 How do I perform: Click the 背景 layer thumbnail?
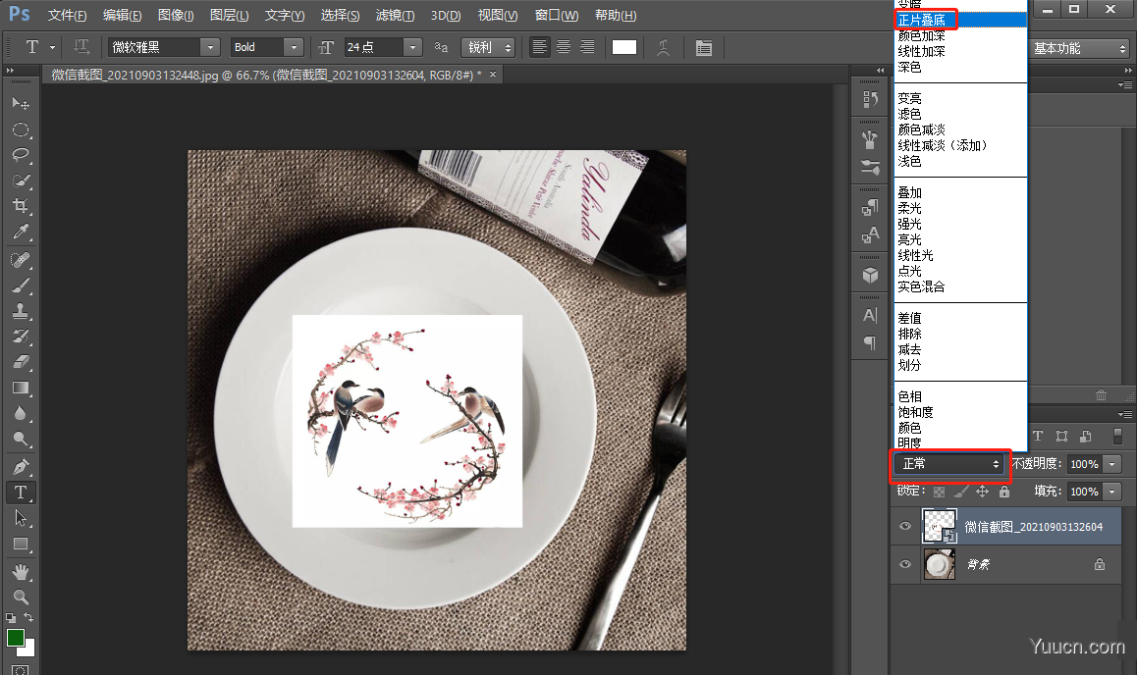pos(940,564)
